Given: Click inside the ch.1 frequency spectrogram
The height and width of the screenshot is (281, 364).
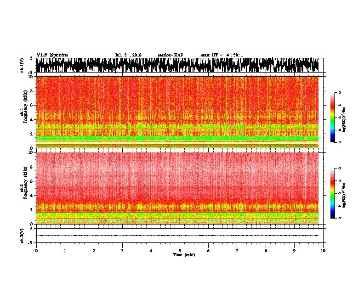Looking at the screenshot, I should tap(177, 112).
